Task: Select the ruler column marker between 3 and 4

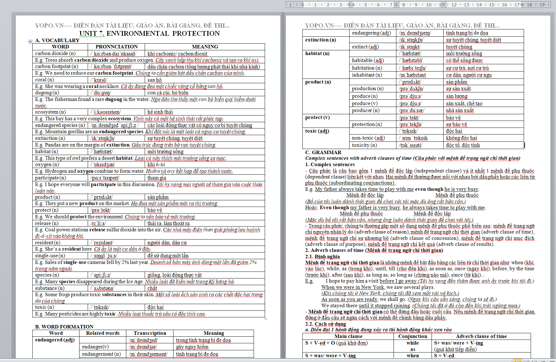Action: click(349, 5)
